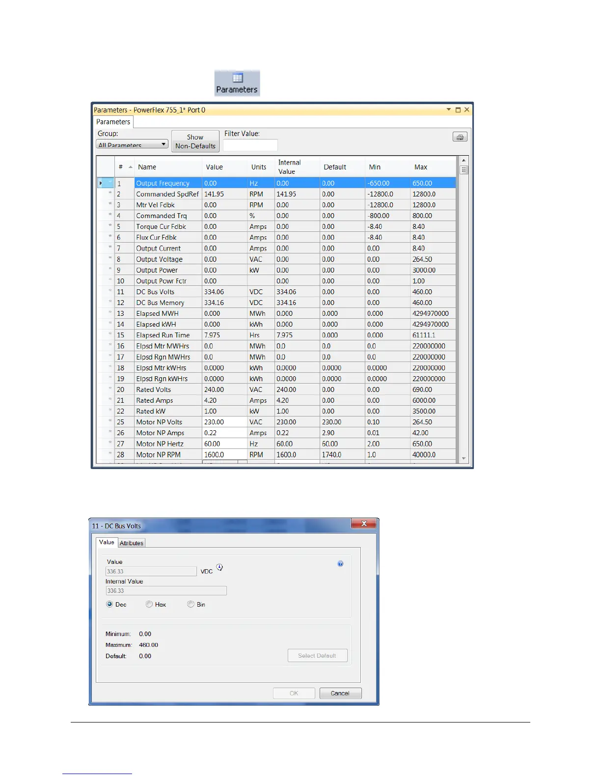The image size is (601, 778).
Task: Select the Elapsed Run Time parameter name
Action: 163,335
